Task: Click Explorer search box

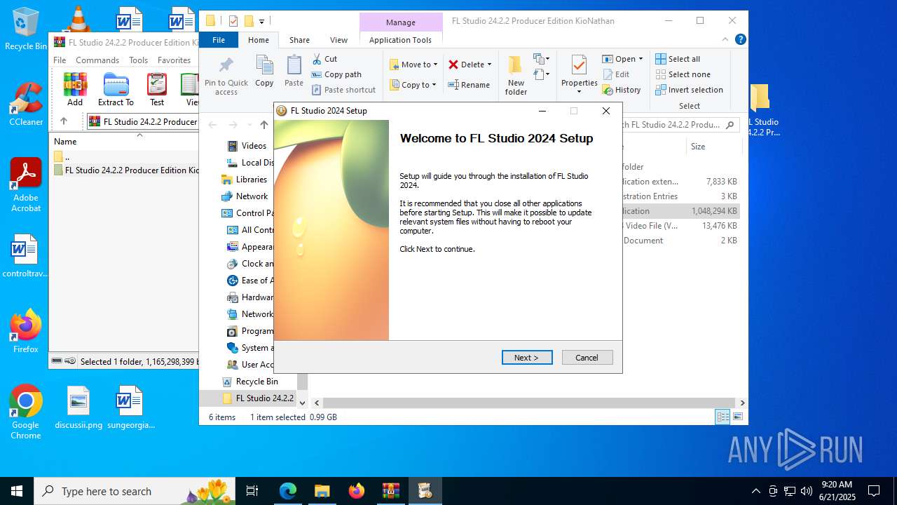Action: point(680,125)
